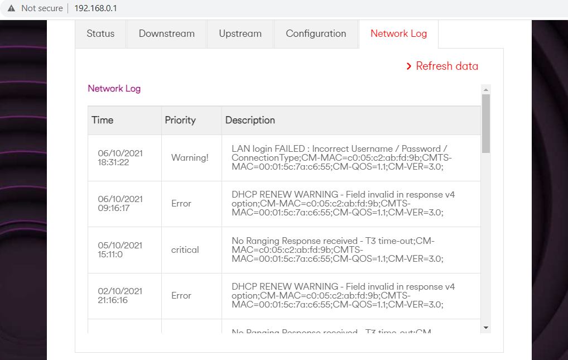Click the Warning! priority cell
Screen dimensions: 568x360
pyautogui.click(x=190, y=157)
